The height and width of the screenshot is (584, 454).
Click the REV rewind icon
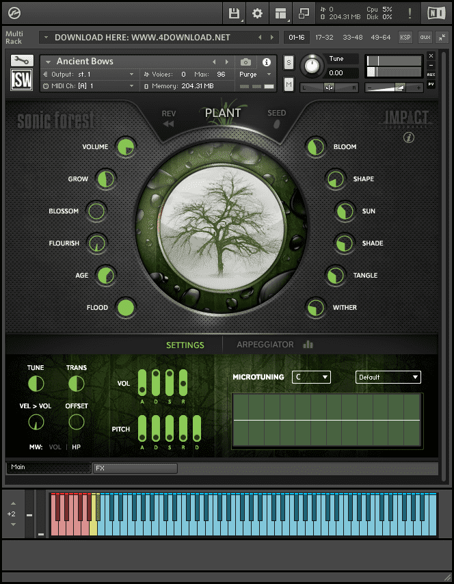tap(168, 124)
